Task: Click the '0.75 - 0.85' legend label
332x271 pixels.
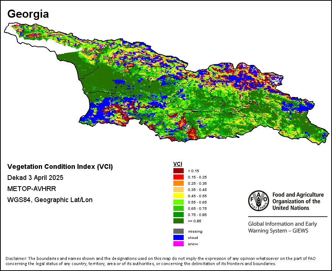Action: 197,215
